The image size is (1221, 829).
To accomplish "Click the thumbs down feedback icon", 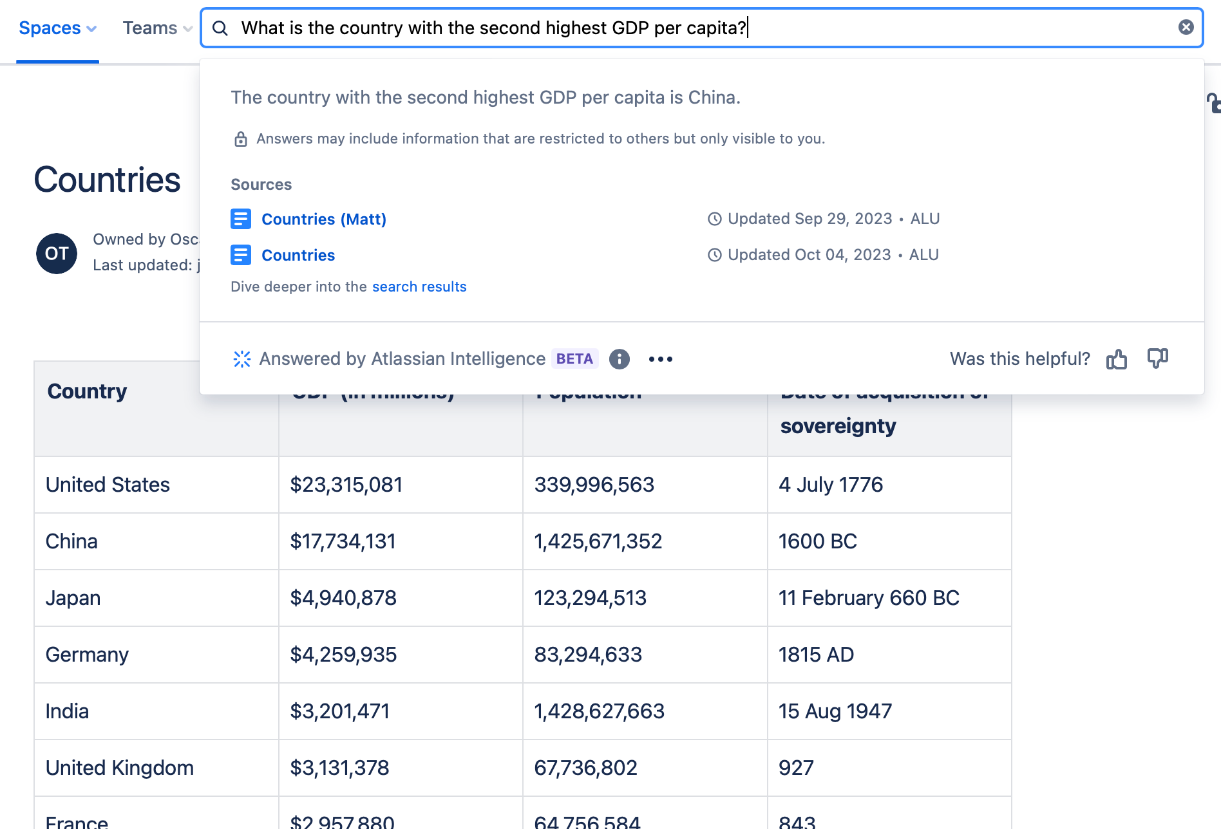I will (x=1157, y=359).
